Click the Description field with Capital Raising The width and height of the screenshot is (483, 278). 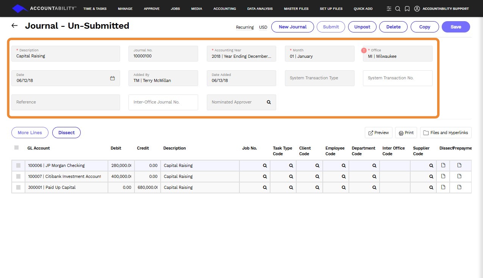tap(66, 54)
